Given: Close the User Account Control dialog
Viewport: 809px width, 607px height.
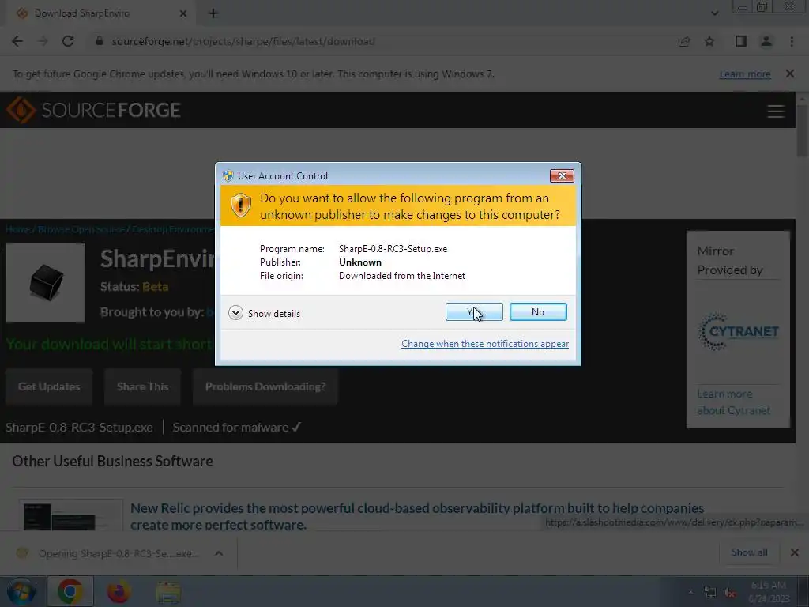Looking at the screenshot, I should tap(562, 176).
